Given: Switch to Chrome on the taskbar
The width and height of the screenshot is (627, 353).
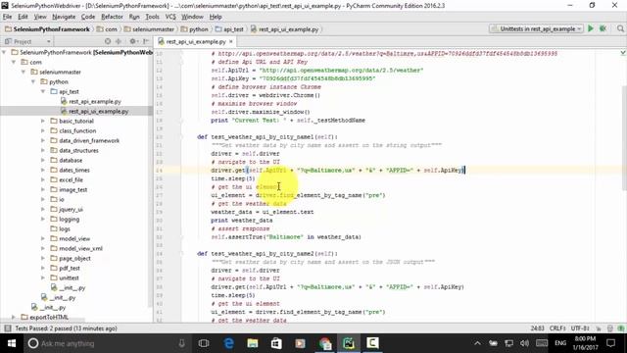Looking at the screenshot, I should pos(324,343).
